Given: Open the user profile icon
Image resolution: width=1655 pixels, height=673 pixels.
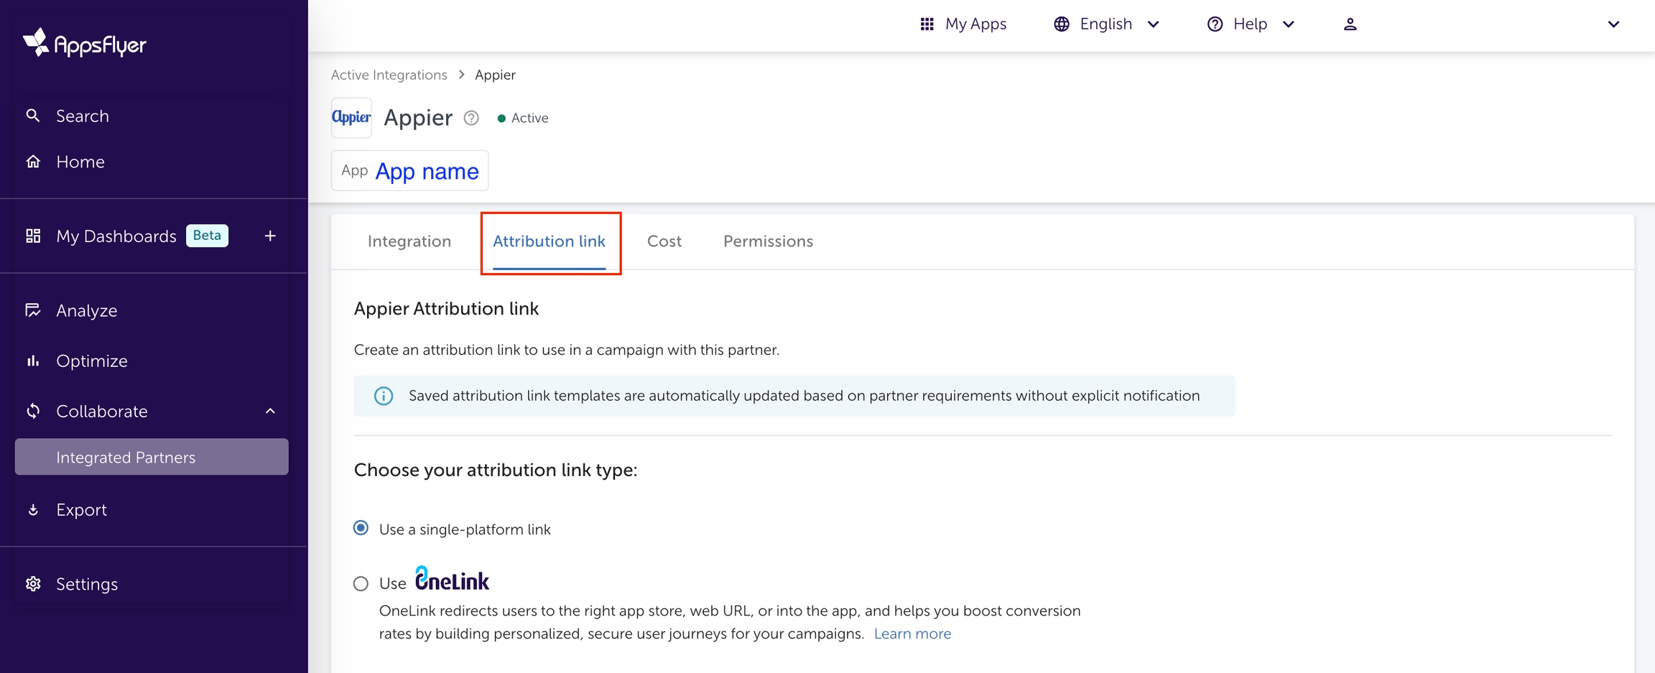Looking at the screenshot, I should [1350, 24].
